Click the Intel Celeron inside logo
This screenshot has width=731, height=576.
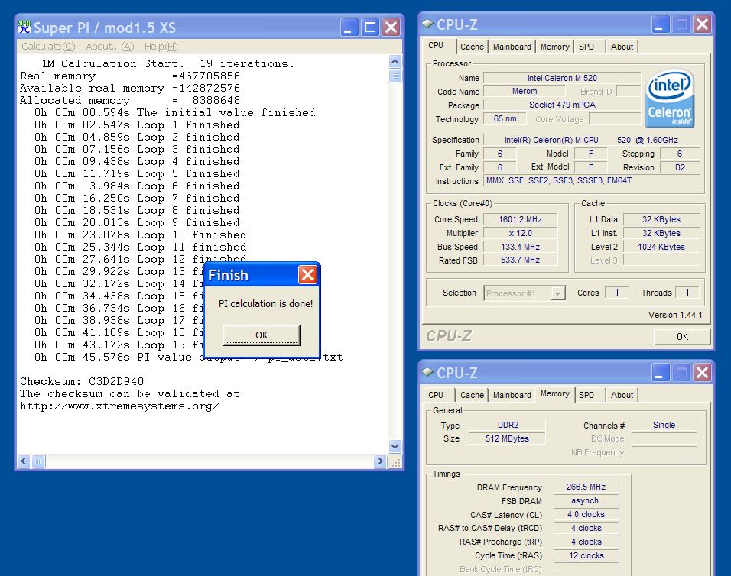(x=670, y=99)
